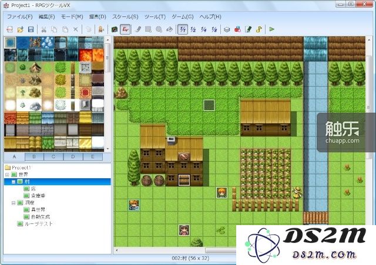The width and height of the screenshot is (376, 265).
Task: Switch to tileset tab B
Action: pos(34,157)
